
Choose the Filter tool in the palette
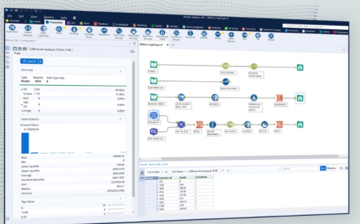click(59, 29)
